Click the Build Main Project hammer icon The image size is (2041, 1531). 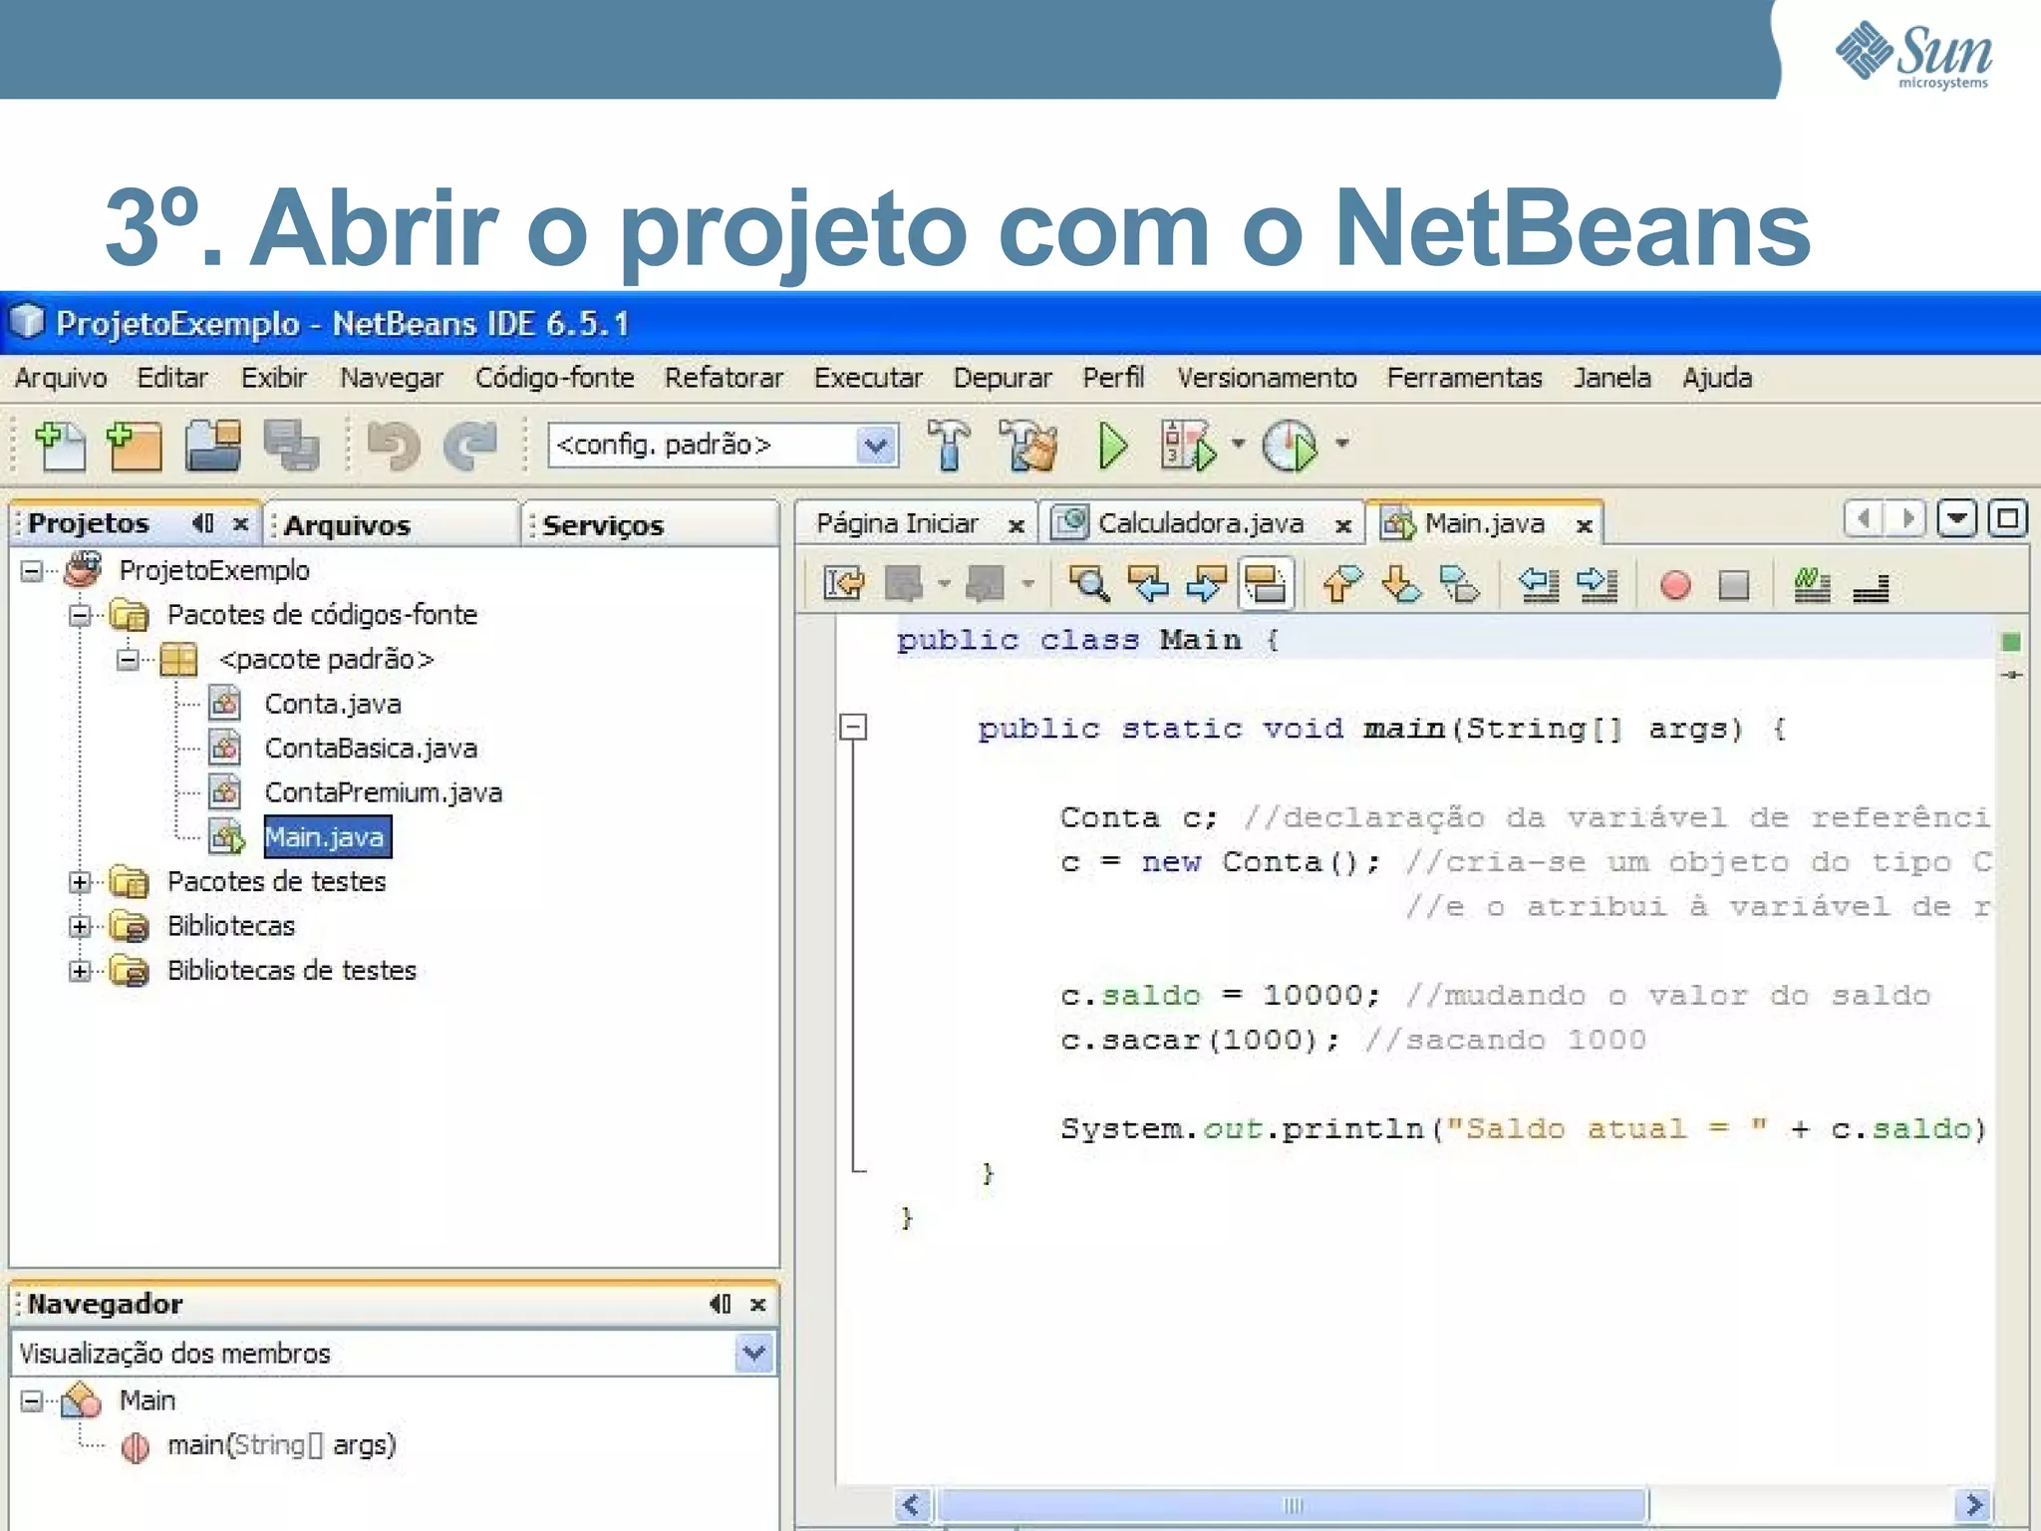point(948,445)
